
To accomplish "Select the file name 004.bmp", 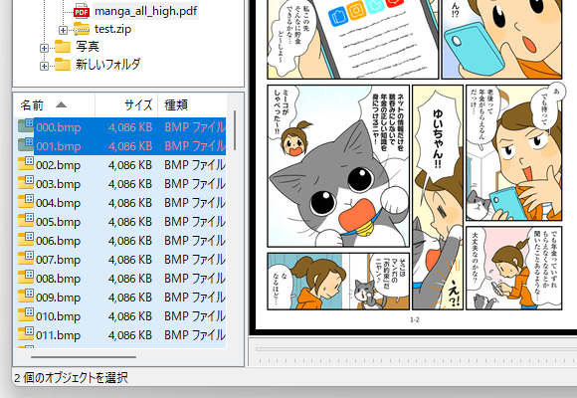I will coord(58,203).
